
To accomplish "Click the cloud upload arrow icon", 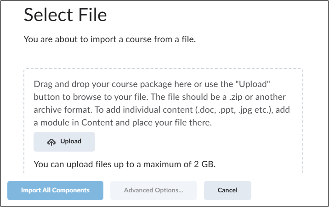I will click(51, 142).
